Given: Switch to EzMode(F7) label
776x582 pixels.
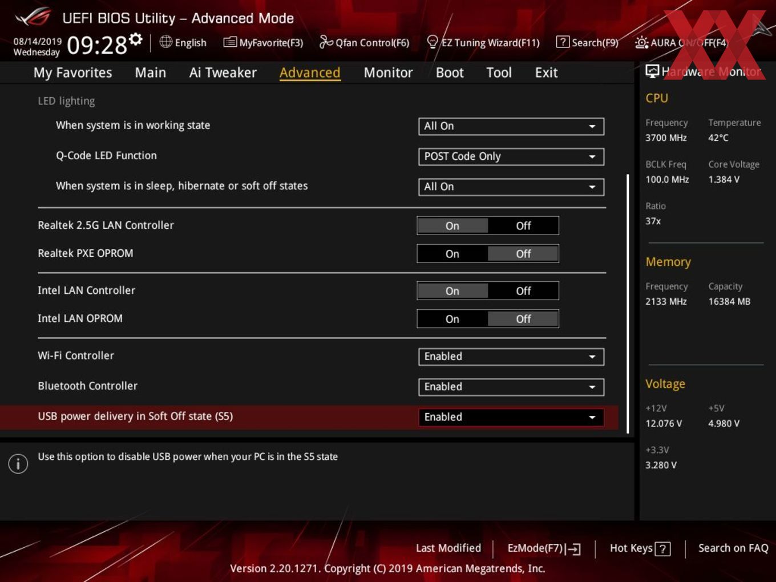Looking at the screenshot, I should tap(535, 548).
